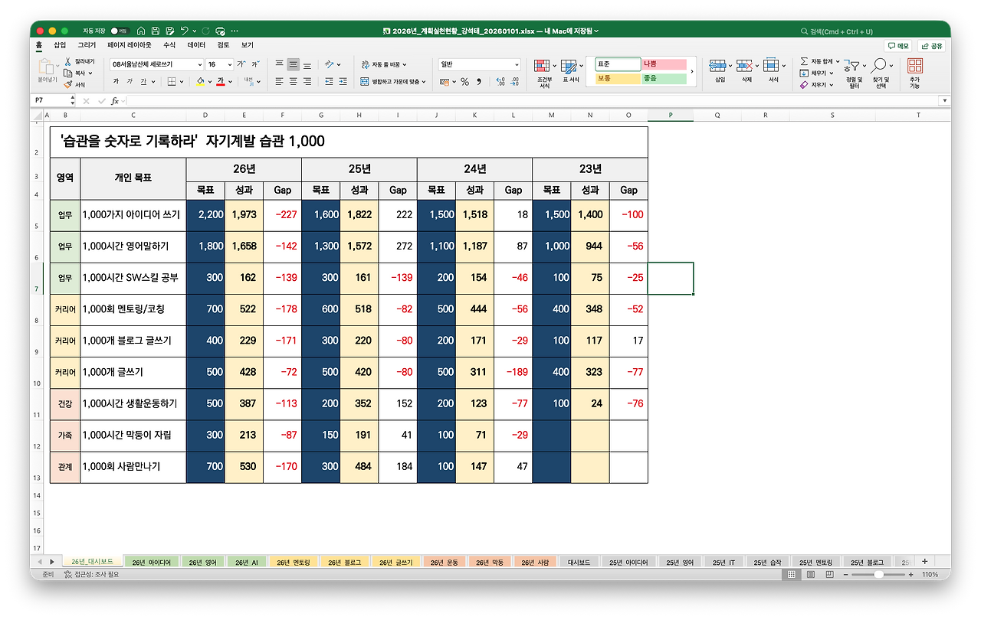Select the AutoSum (자동 합계) icon
Screen dimensions: 981x620
[804, 61]
